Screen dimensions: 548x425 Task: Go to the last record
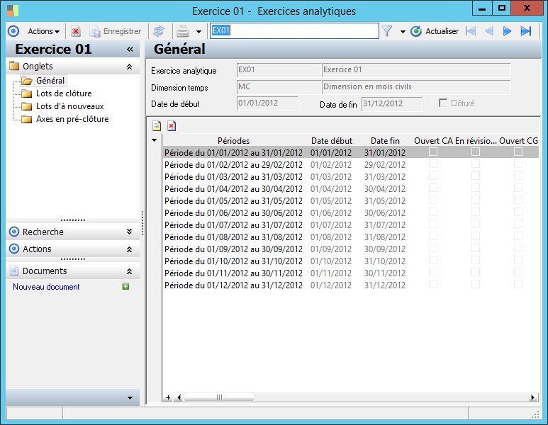(525, 31)
